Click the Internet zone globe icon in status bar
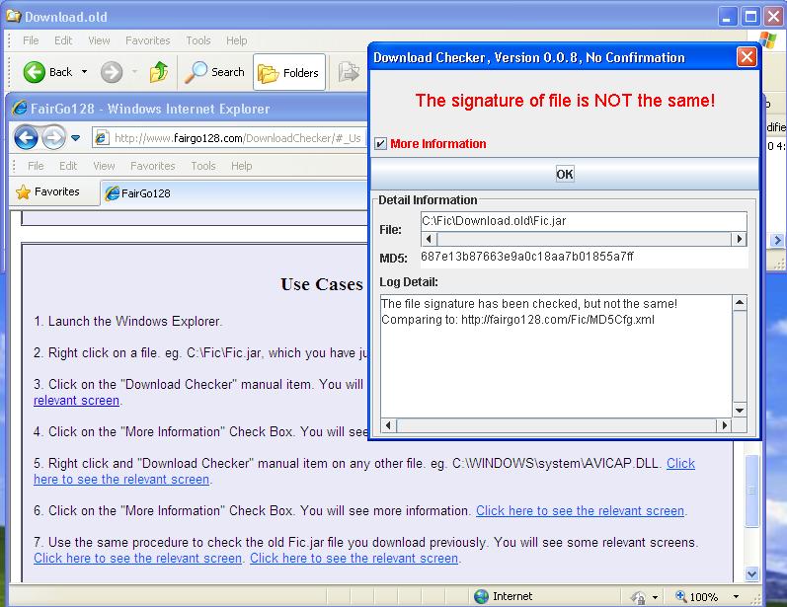Viewport: 787px width, 607px height. pos(481,596)
